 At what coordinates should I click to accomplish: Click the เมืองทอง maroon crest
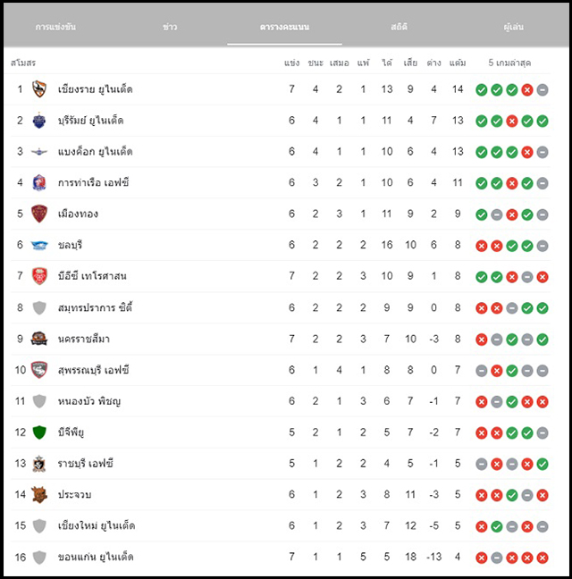39,214
